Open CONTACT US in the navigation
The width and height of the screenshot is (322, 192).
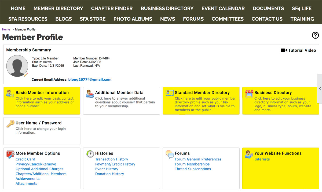pos(267,19)
